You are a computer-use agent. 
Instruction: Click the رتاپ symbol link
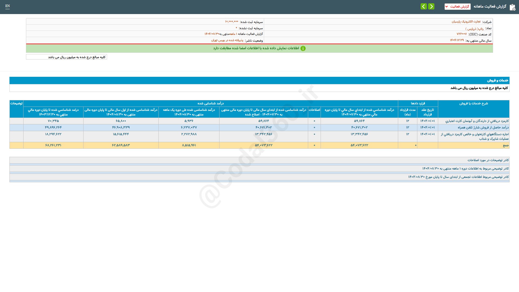474,28
